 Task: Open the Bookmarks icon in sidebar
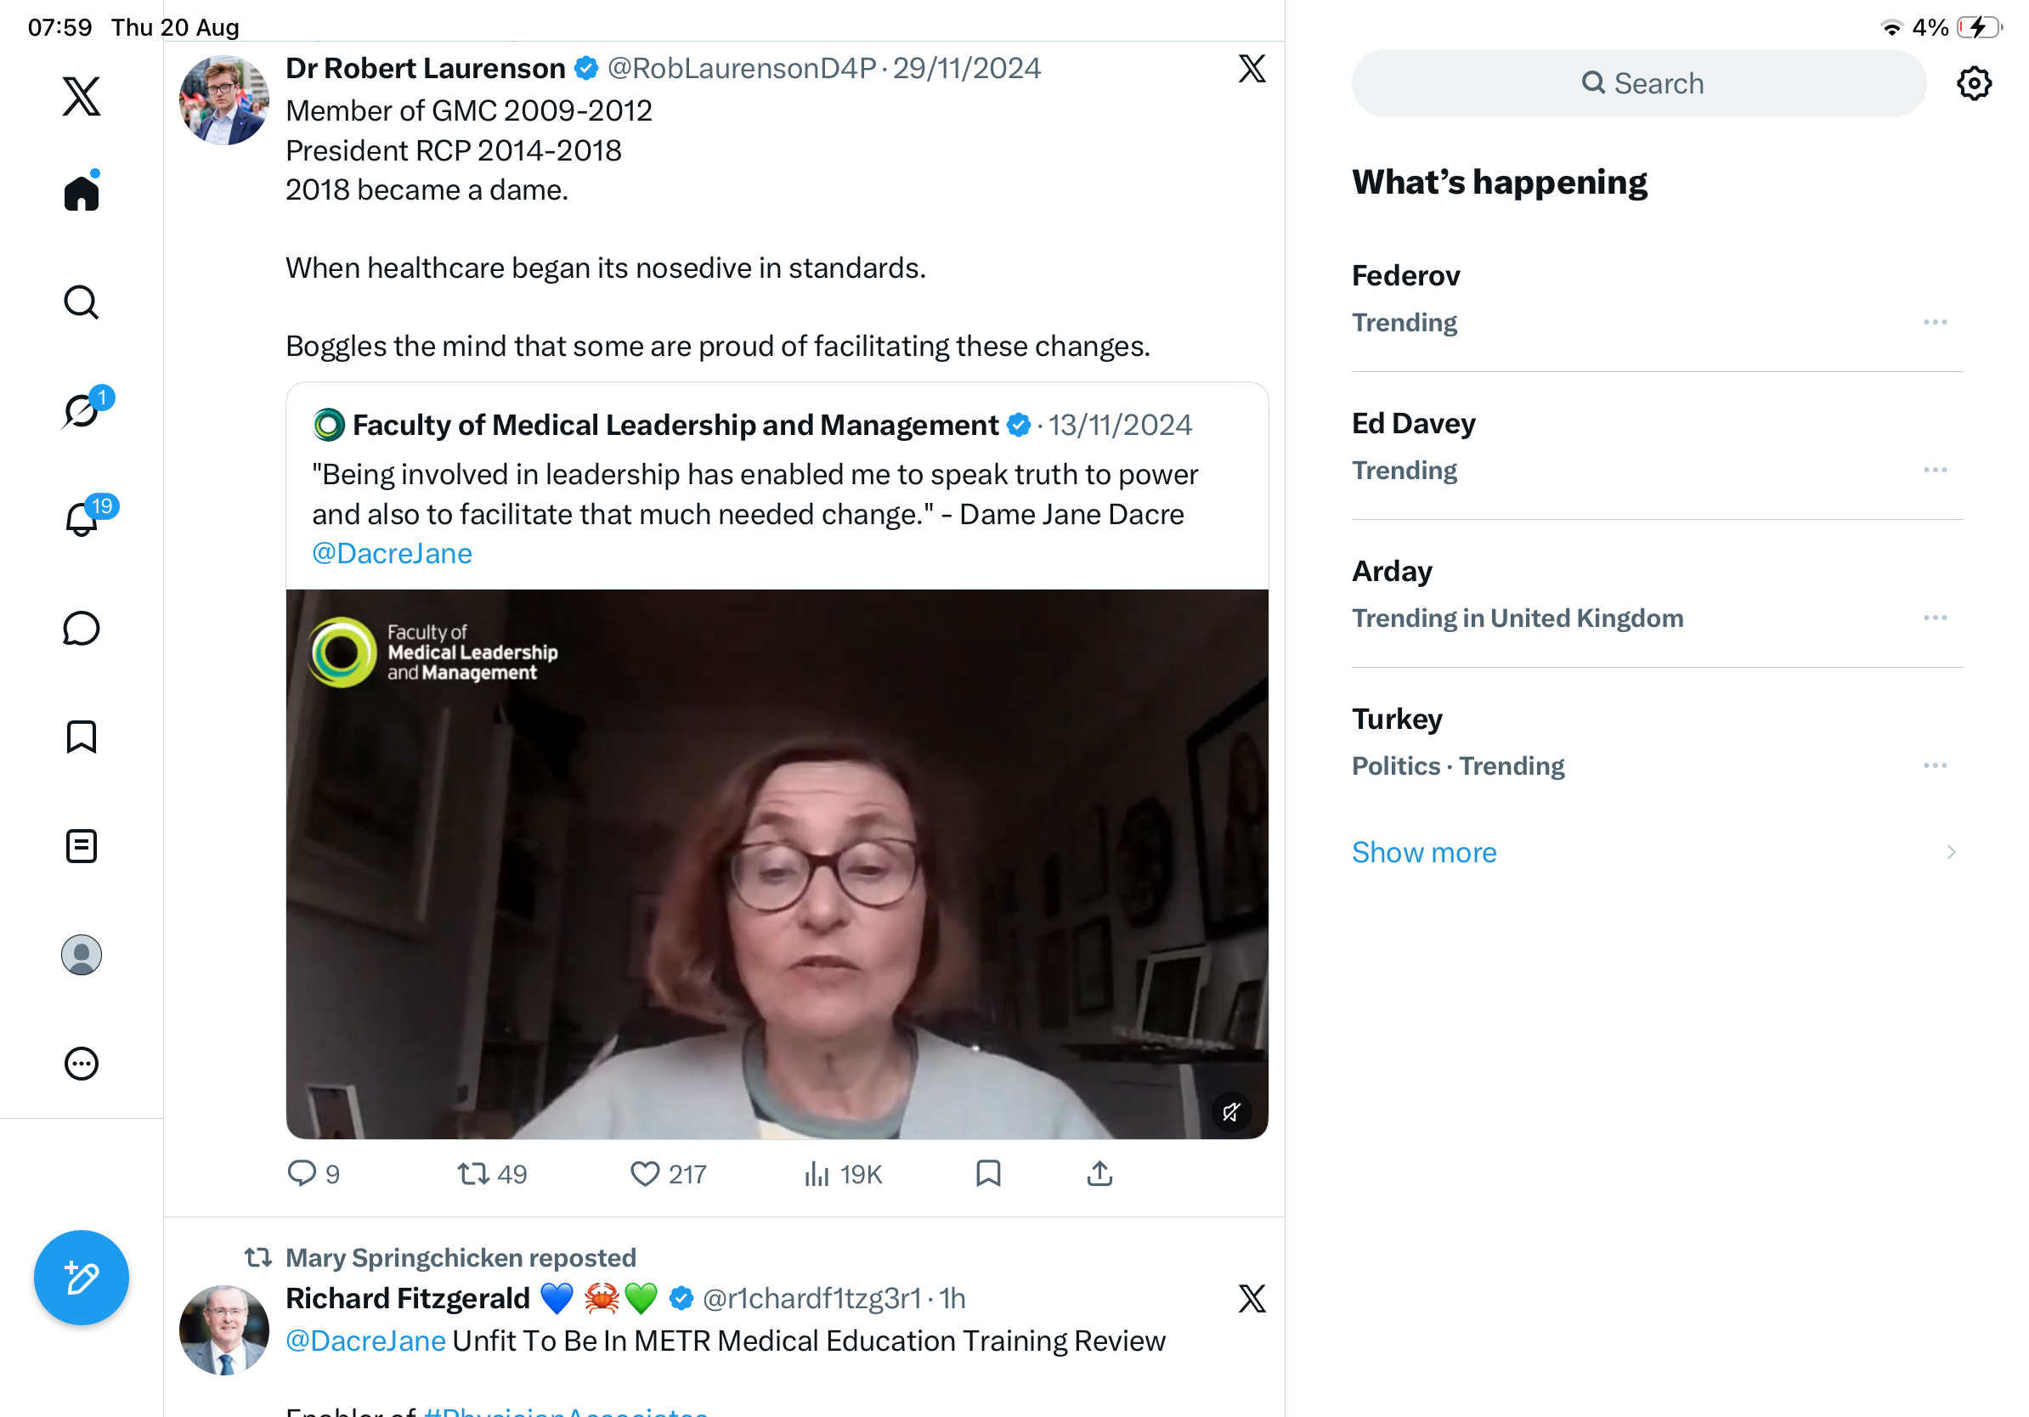[x=82, y=737]
